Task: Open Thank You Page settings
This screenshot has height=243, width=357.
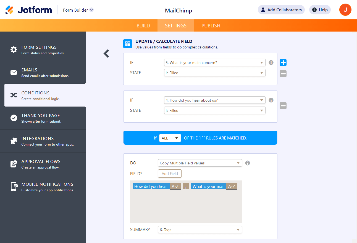Action: pos(43,118)
